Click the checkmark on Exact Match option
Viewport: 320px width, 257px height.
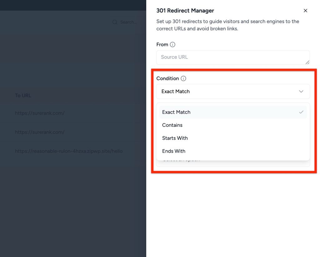point(301,112)
